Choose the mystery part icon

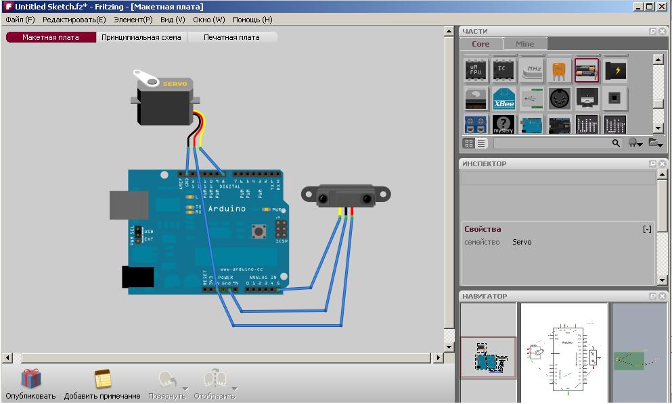[x=503, y=124]
